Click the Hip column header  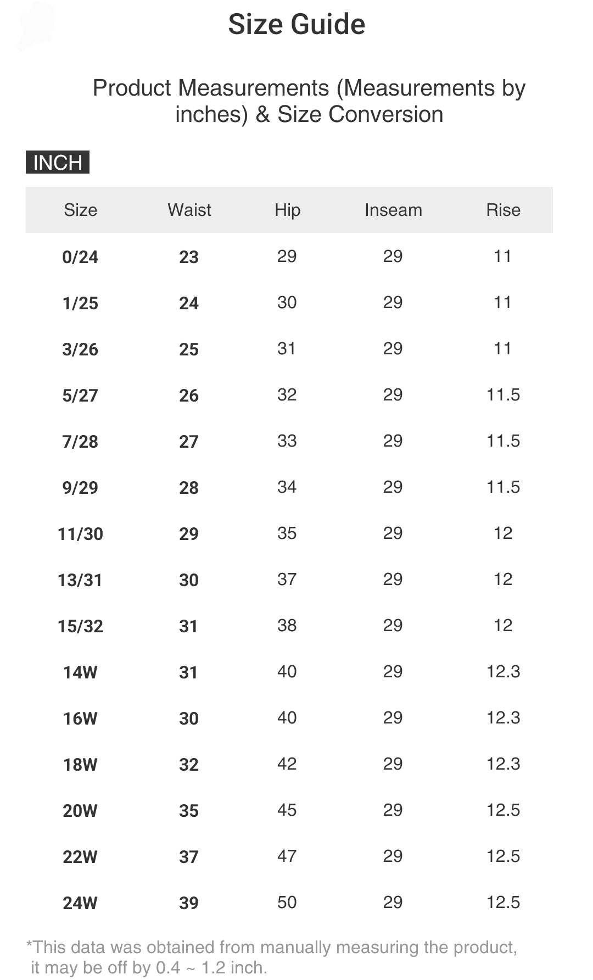[287, 210]
